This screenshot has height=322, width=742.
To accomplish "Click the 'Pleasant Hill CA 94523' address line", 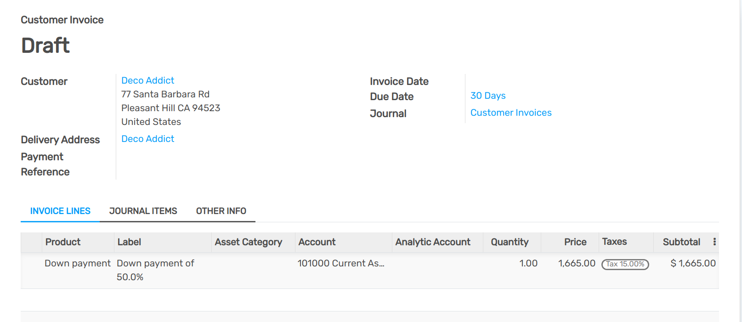I will pyautogui.click(x=170, y=108).
